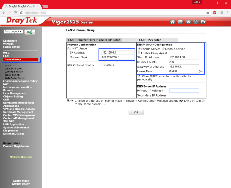Open Applications menu
The height and width of the screenshot is (188, 231).
pos(11,106)
